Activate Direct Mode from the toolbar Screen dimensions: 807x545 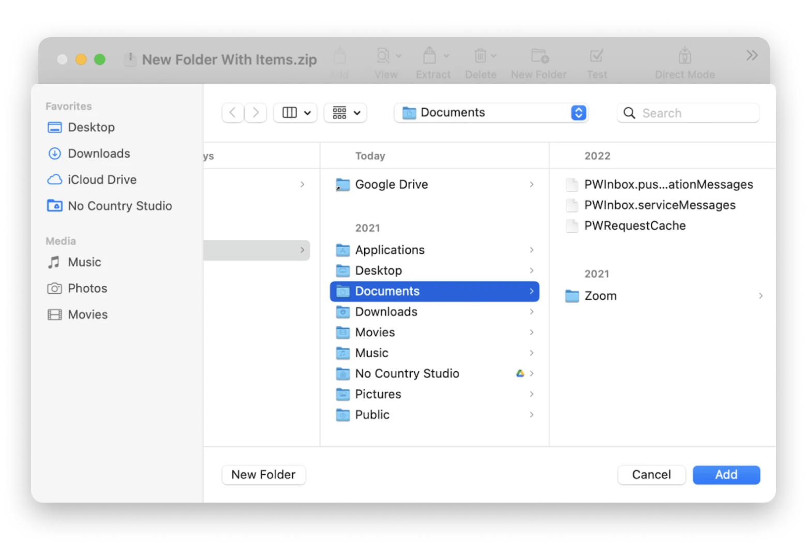tap(684, 56)
